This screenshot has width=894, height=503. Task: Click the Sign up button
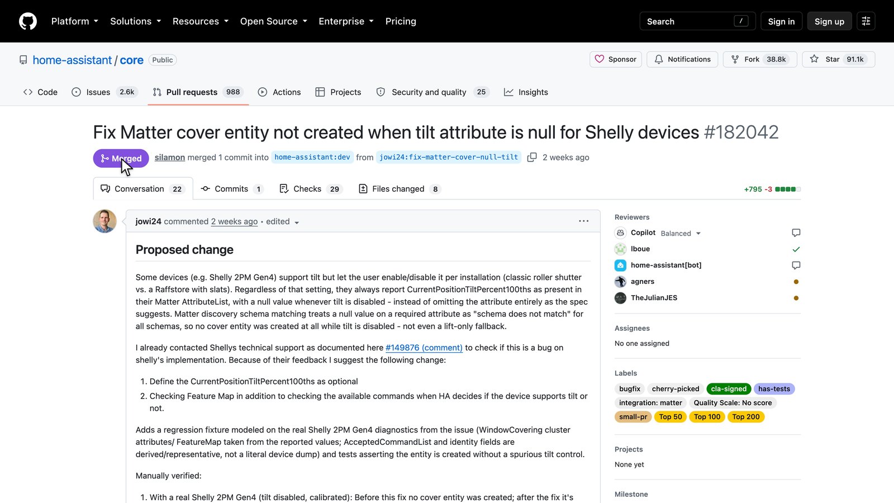tap(829, 21)
